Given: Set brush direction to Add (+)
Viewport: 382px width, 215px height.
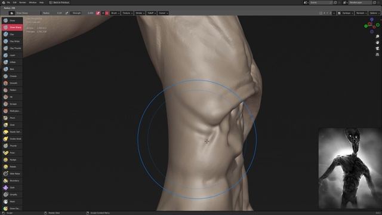Looking at the screenshot, I should [103, 13].
